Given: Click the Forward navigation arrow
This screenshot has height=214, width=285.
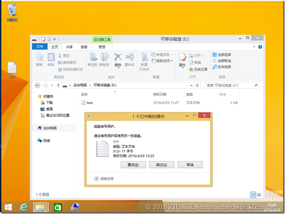Looking at the screenshot, I should point(45,85).
